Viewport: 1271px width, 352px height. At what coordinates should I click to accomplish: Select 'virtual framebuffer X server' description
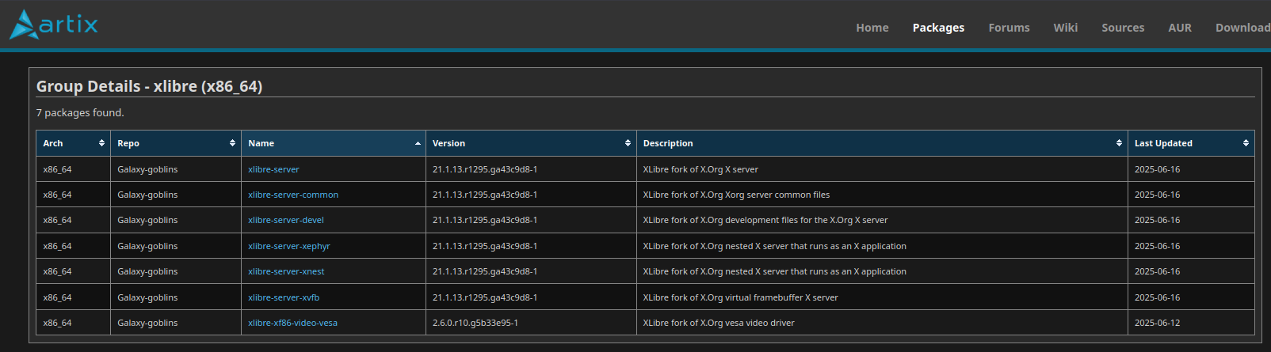pos(882,297)
